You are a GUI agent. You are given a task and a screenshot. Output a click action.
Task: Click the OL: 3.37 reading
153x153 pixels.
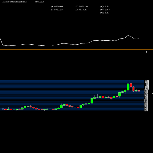(105, 13)
